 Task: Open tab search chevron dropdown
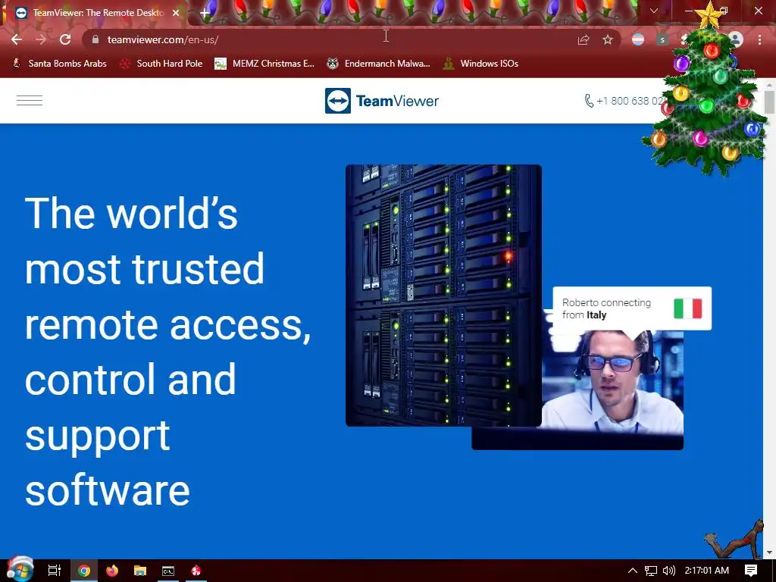(x=654, y=11)
